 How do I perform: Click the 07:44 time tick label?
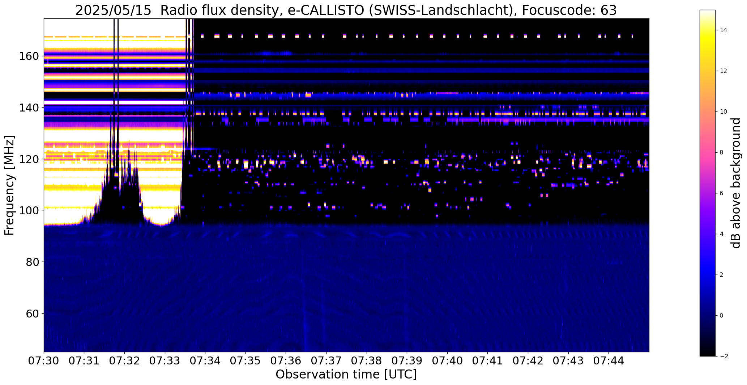(x=609, y=361)
